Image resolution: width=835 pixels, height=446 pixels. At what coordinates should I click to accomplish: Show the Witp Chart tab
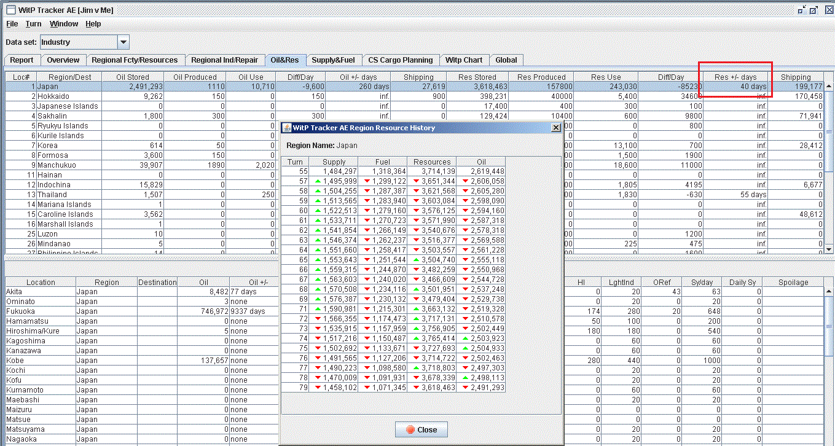(464, 60)
